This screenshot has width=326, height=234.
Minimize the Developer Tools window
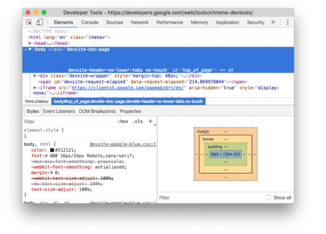point(36,13)
